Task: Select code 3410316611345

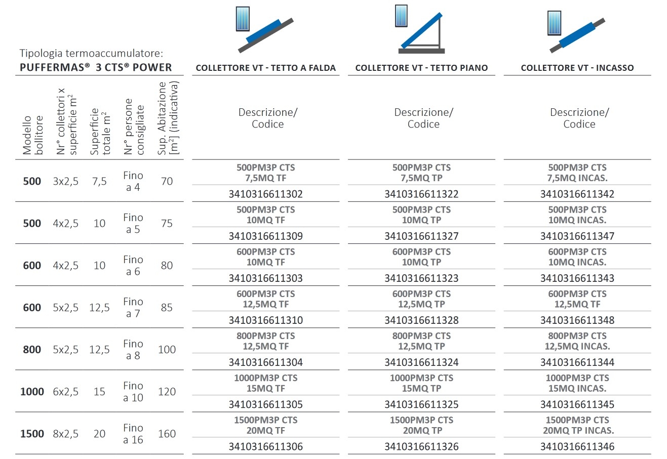Action: coord(577,404)
